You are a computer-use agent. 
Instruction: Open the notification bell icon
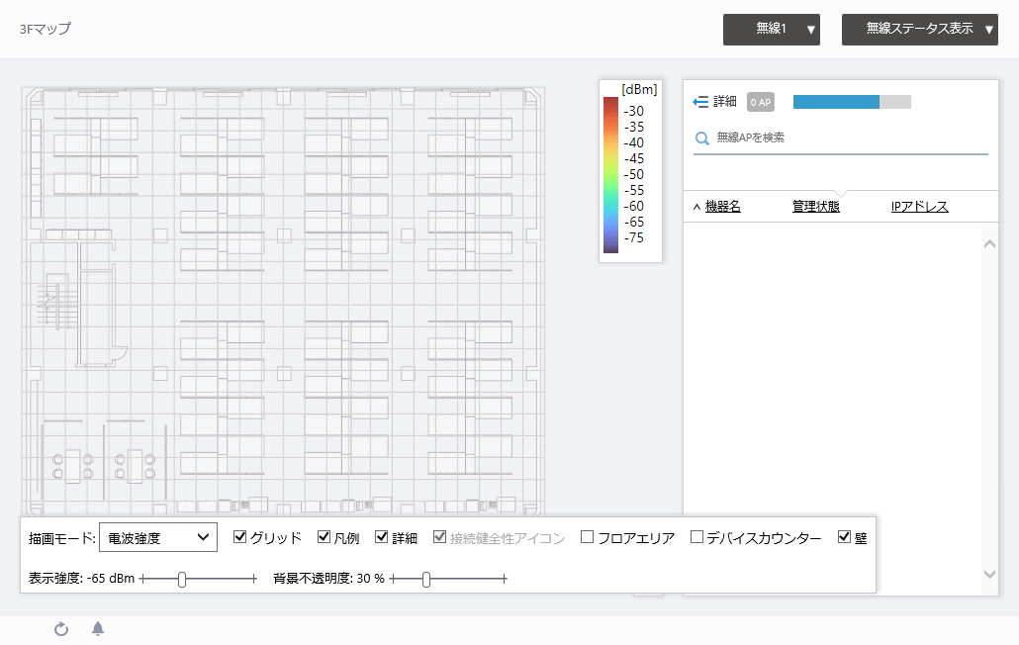pos(98,629)
